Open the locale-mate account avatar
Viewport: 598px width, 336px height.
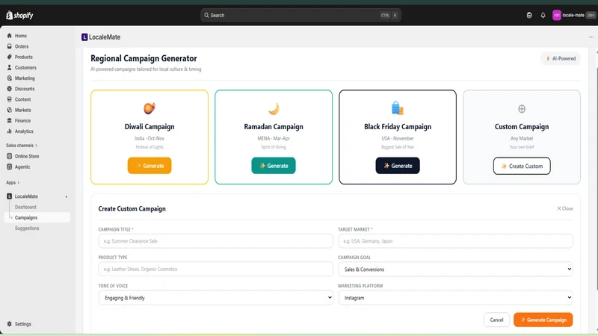556,15
